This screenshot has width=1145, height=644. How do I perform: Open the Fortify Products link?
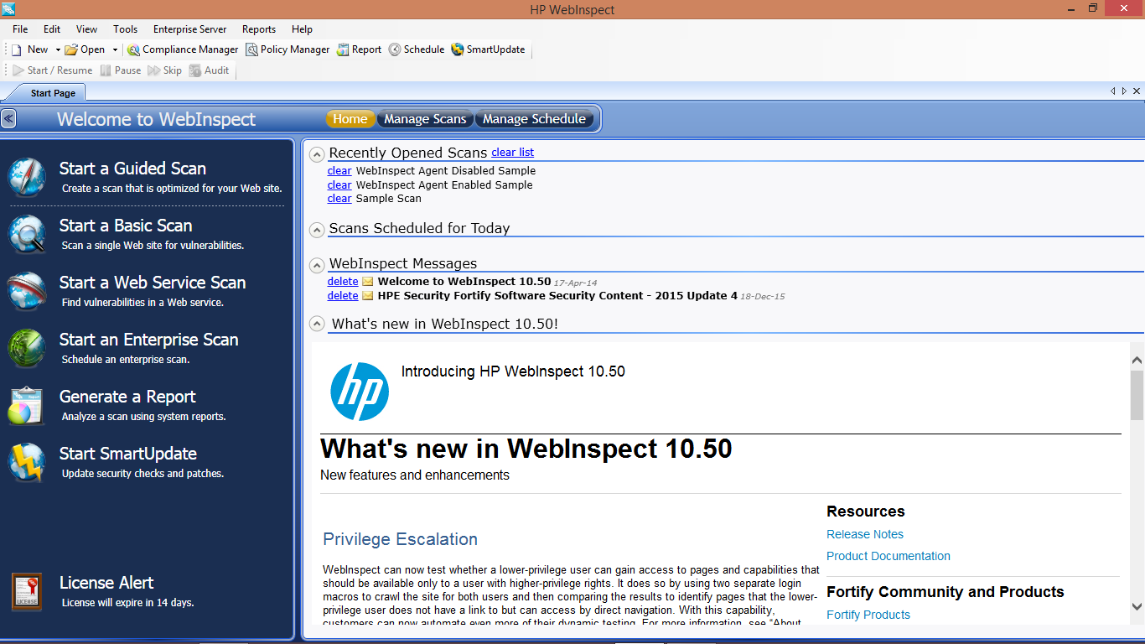(x=868, y=615)
